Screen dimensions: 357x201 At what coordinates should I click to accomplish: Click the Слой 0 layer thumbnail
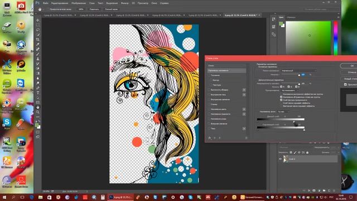[x=285, y=159]
